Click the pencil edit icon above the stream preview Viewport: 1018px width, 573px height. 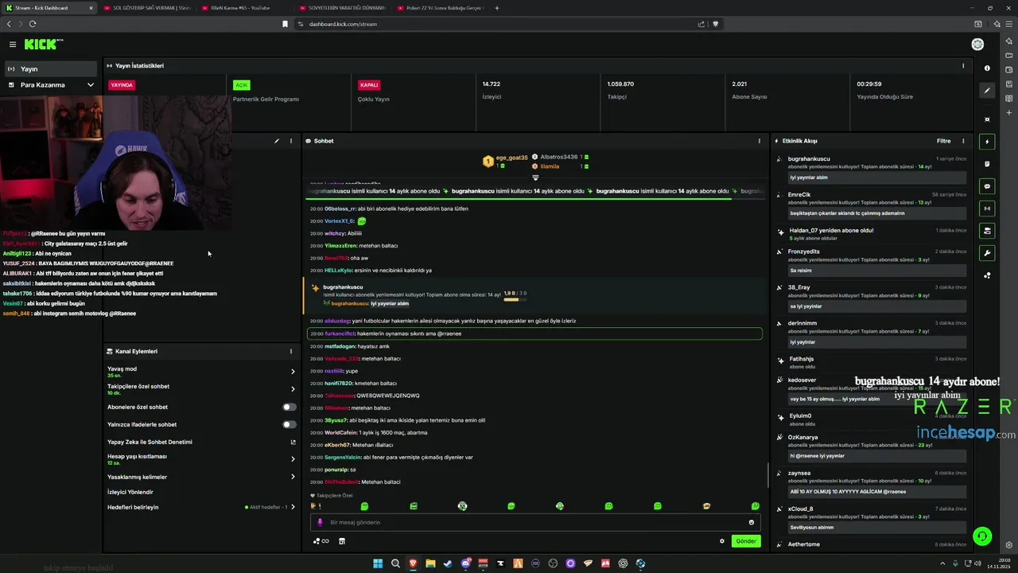[277, 141]
